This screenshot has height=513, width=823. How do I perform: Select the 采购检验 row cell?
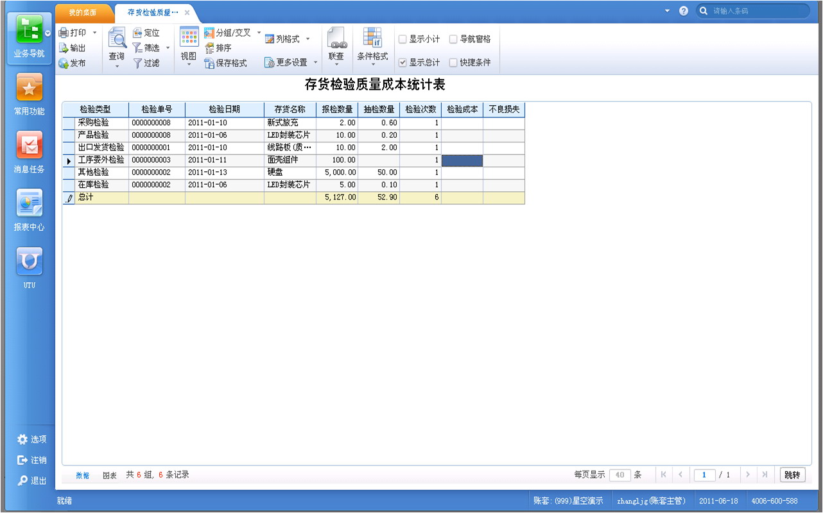(101, 122)
